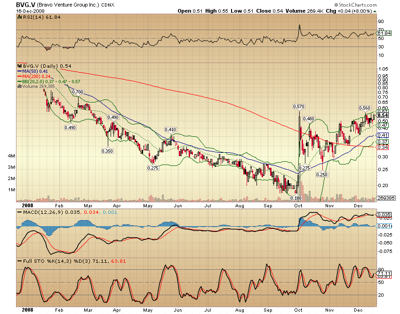Viewport: 400px width, 314px height.
Task: Click the 1M volume scale label
Action: point(11,190)
